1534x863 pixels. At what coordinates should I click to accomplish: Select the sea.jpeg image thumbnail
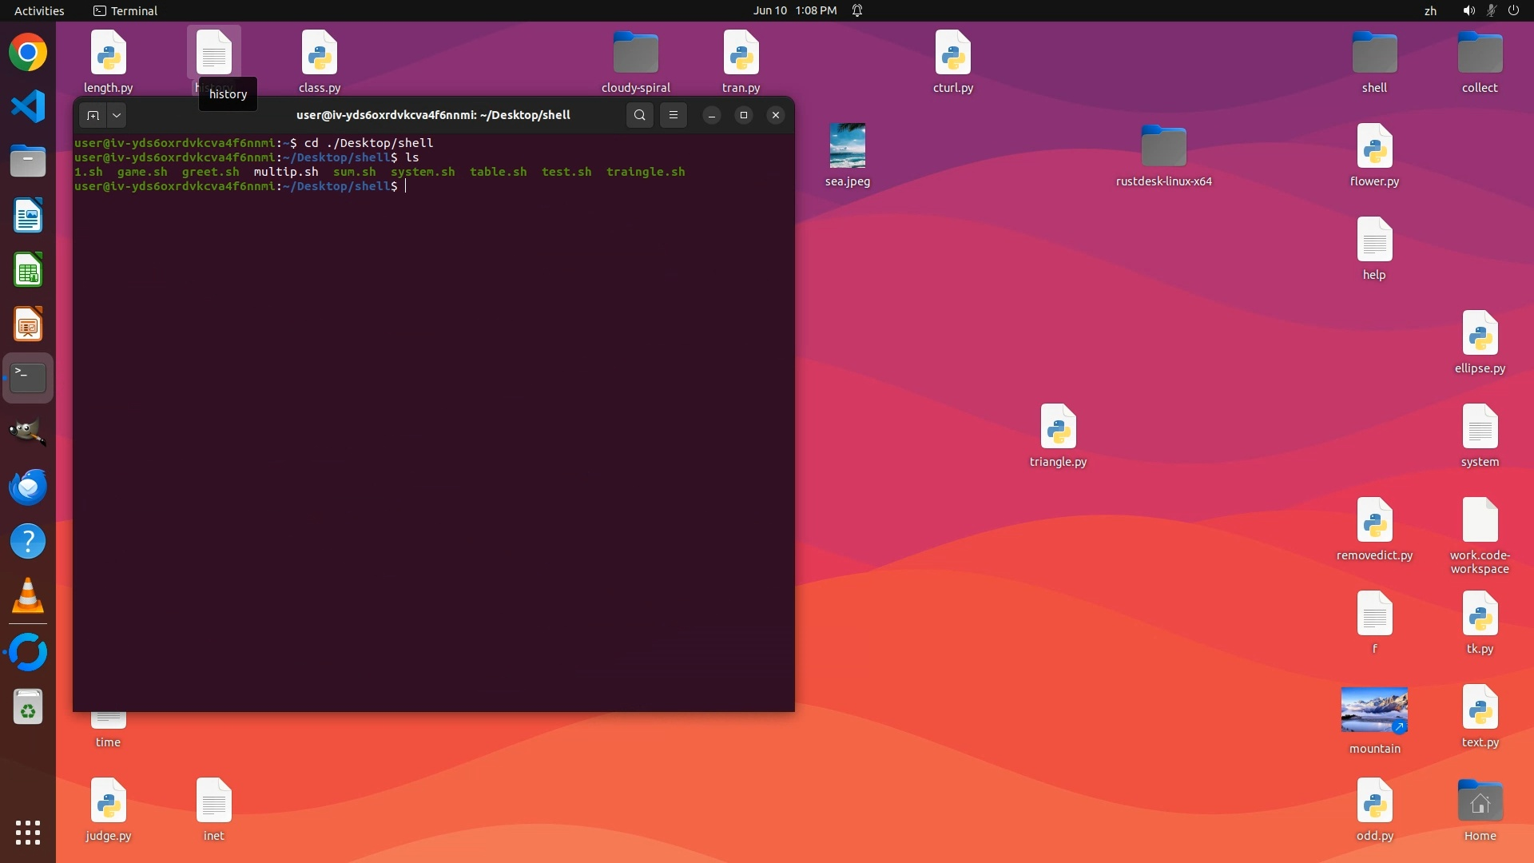click(x=847, y=145)
